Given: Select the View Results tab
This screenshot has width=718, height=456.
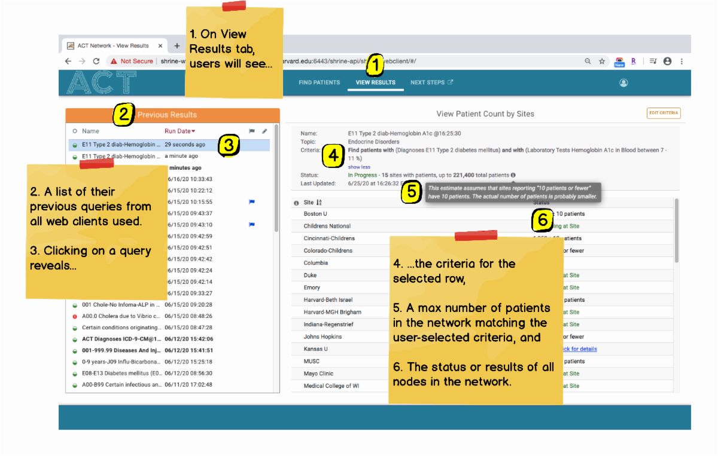Looking at the screenshot, I should point(376,82).
